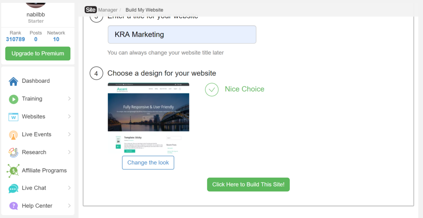The width and height of the screenshot is (423, 218).
Task: Click Upgrade to Premium button
Action: click(38, 54)
